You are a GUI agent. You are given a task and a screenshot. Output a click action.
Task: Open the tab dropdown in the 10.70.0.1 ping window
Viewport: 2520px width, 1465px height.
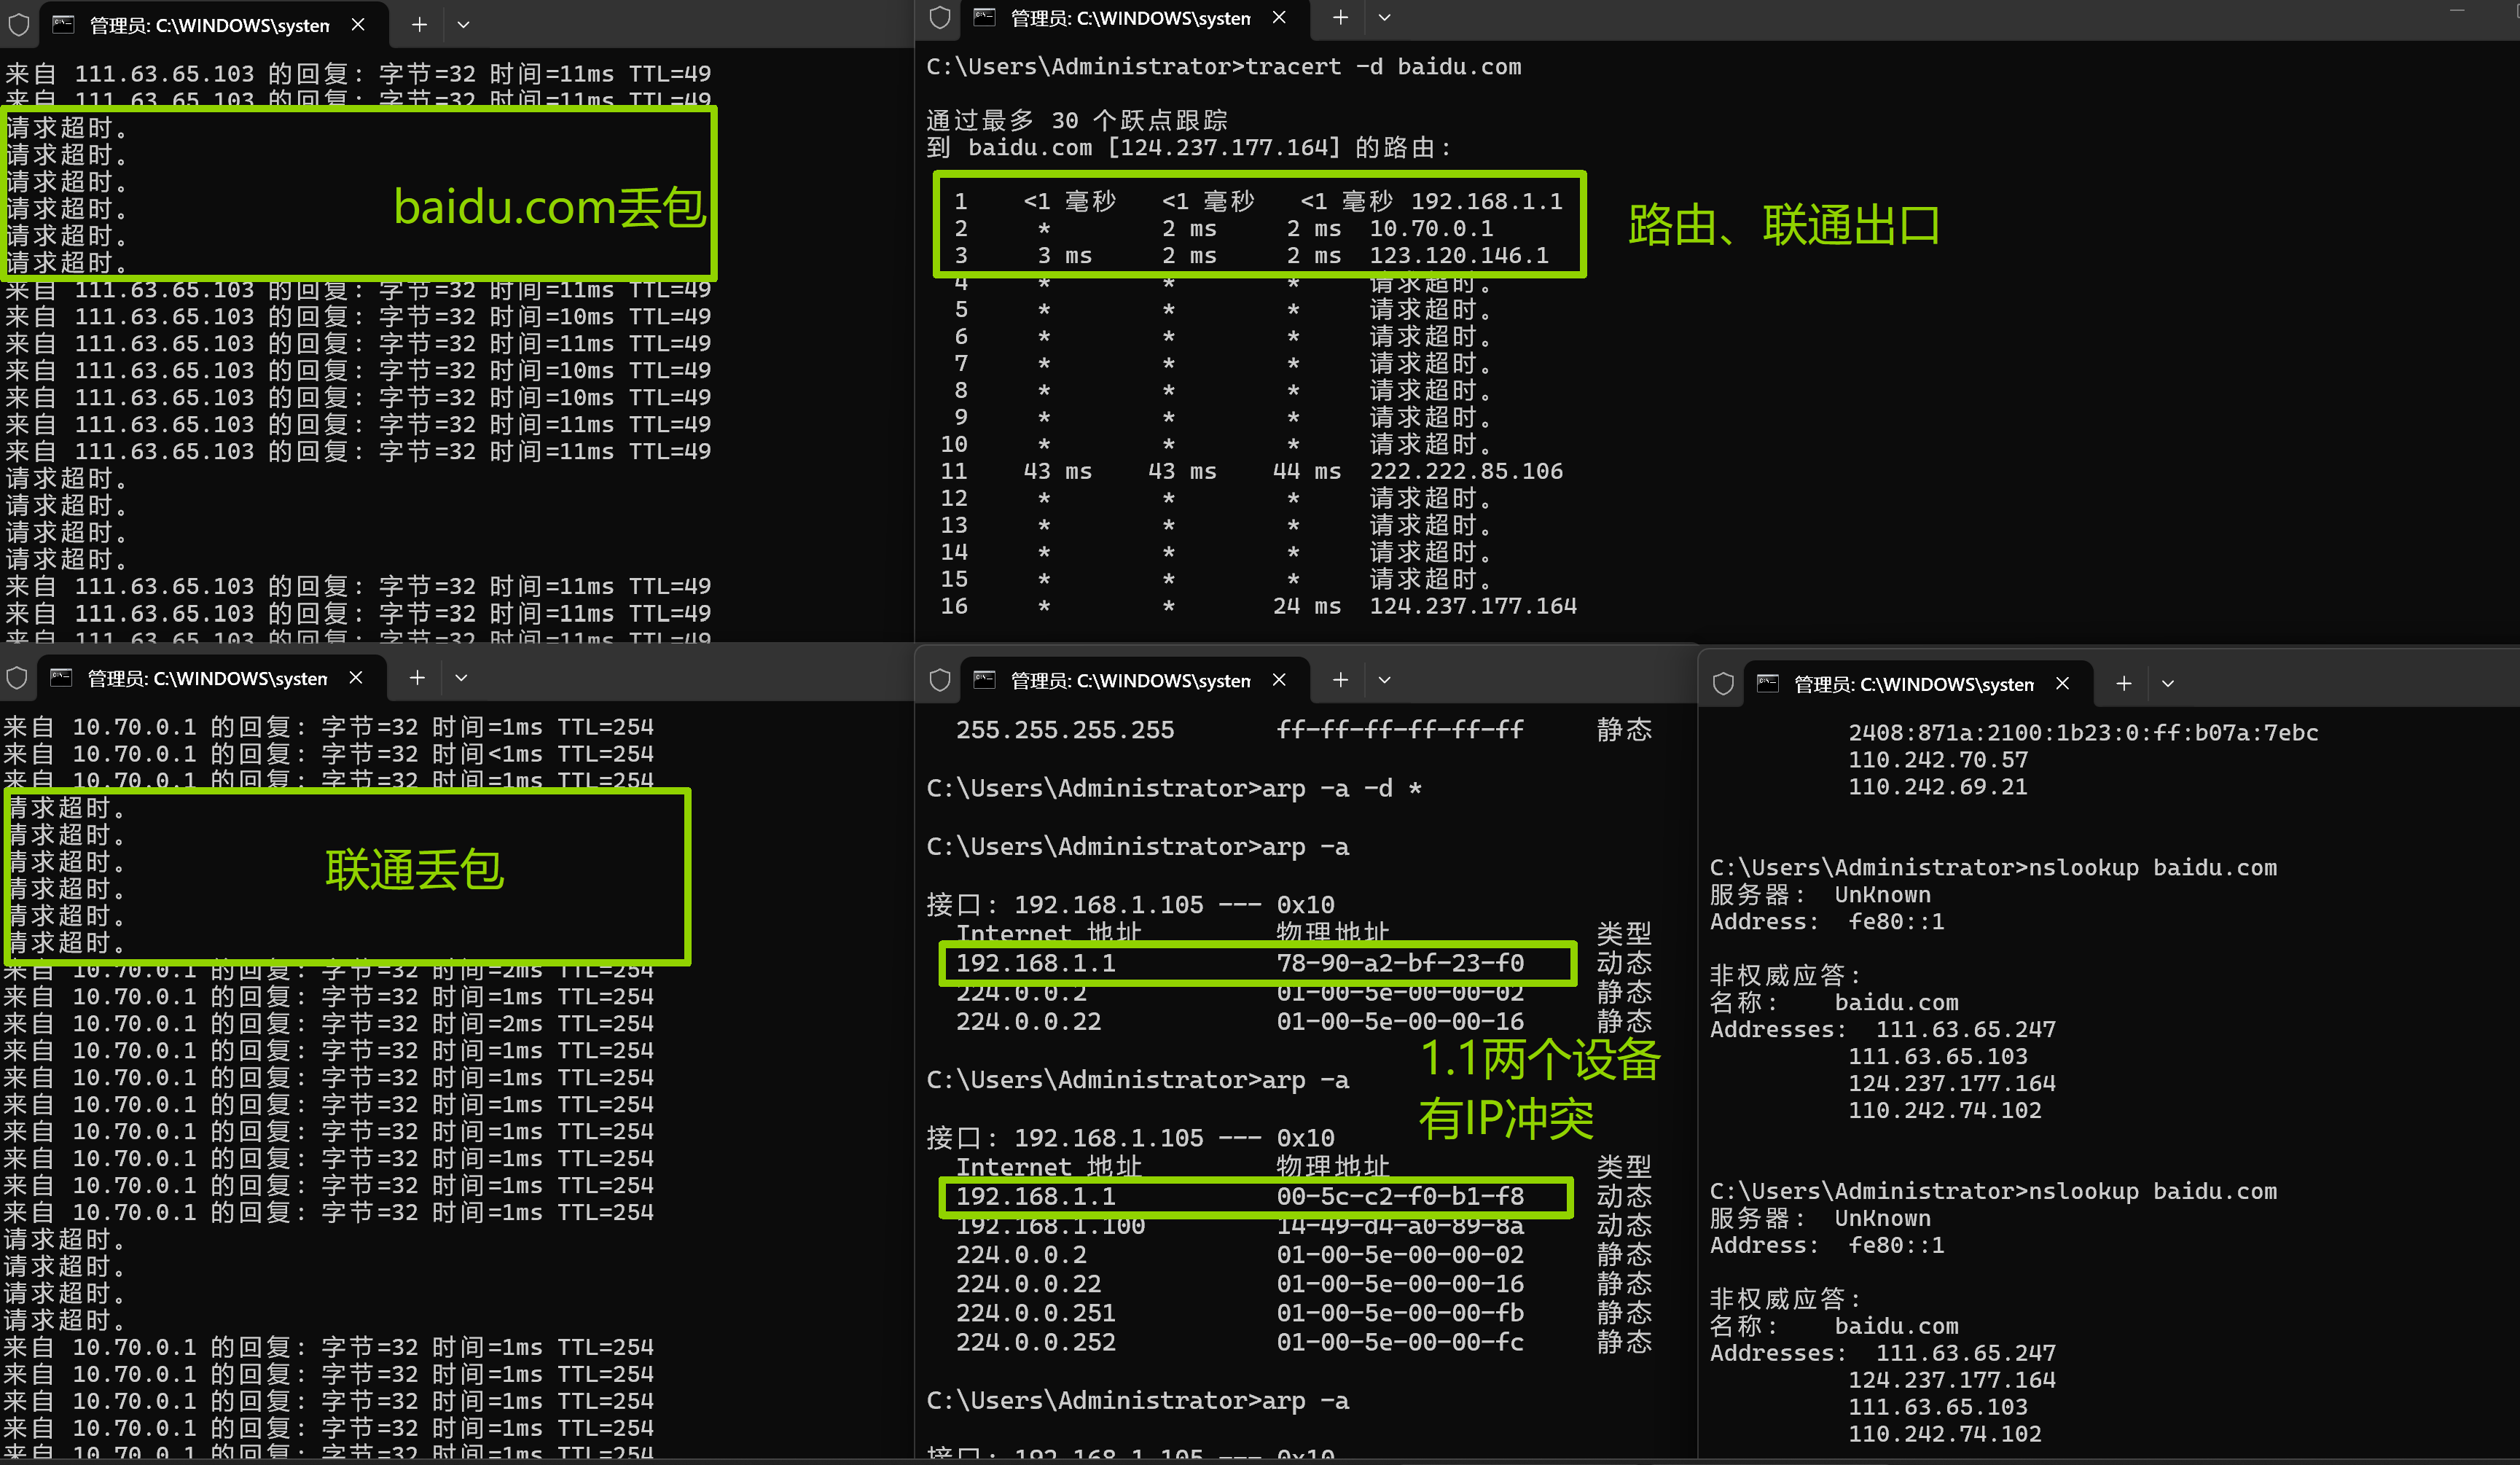(461, 678)
